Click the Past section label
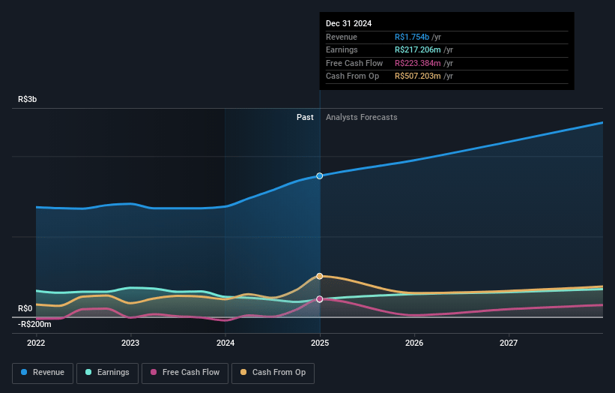Viewport: 615px width, 393px height. coord(305,118)
